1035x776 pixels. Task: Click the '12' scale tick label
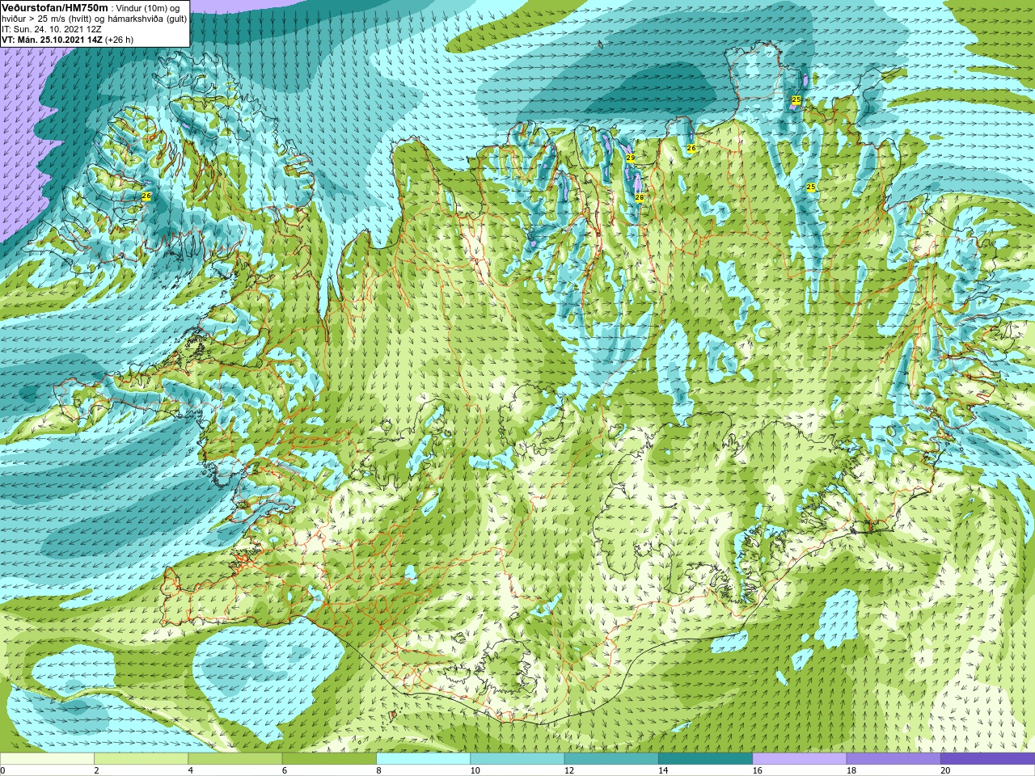pyautogui.click(x=569, y=770)
